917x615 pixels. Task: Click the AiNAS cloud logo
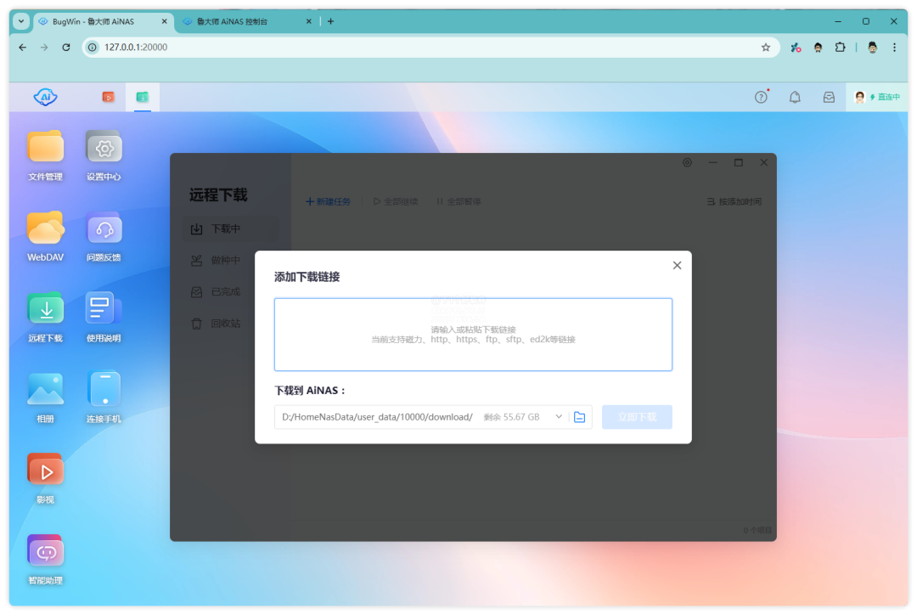click(x=45, y=97)
